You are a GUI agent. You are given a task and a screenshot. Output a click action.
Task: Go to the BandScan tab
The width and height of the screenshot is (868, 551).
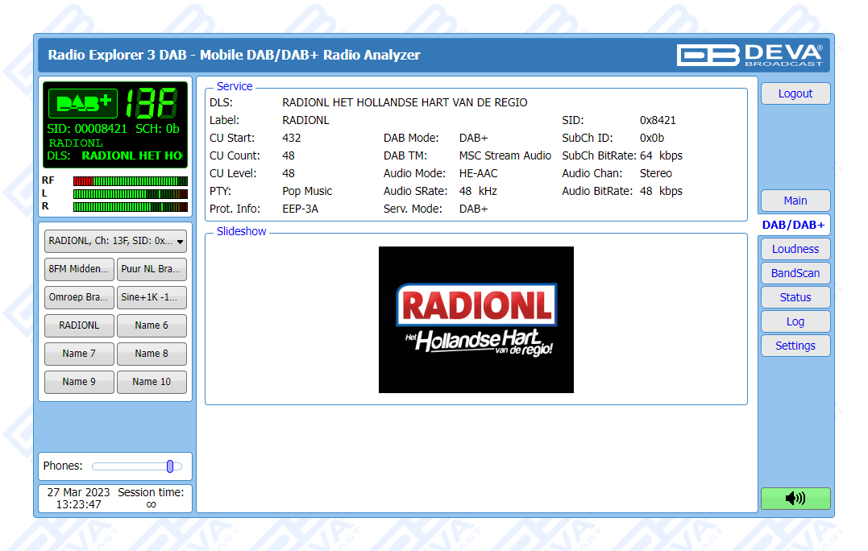click(x=795, y=273)
